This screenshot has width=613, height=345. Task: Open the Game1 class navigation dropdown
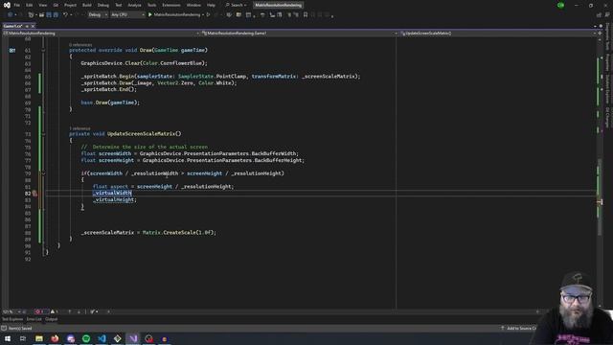click(300, 34)
